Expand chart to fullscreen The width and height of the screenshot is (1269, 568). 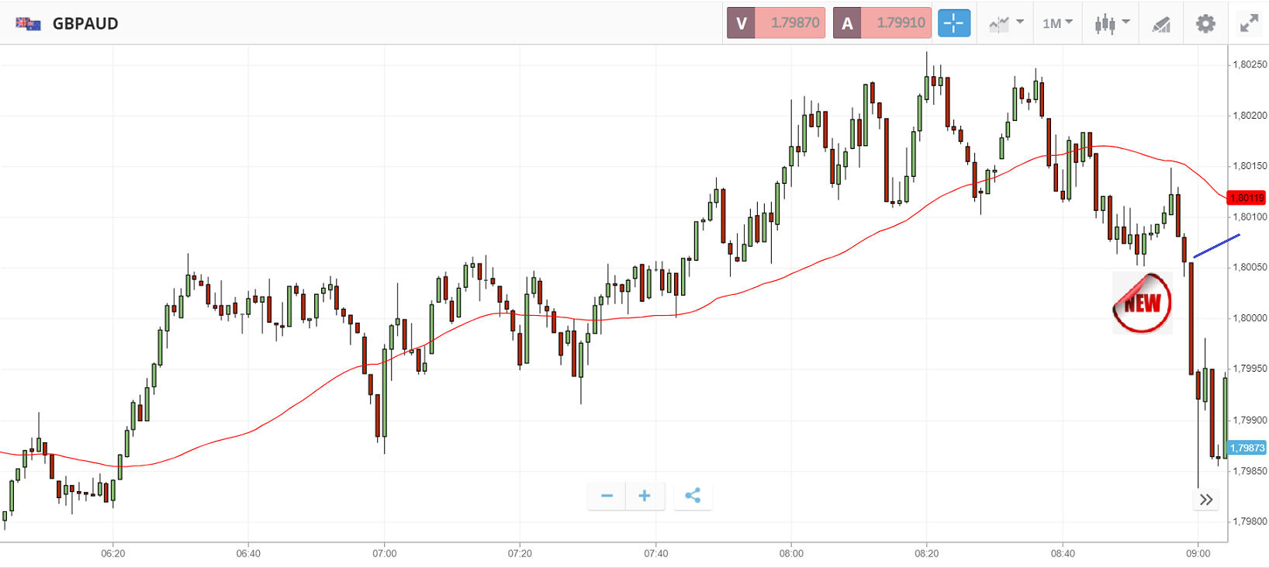tap(1249, 23)
